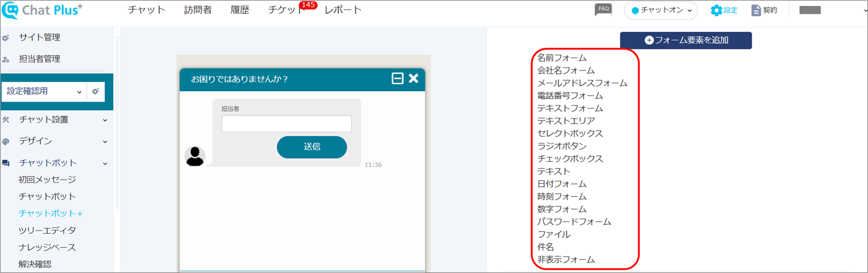Click the チャットボット speech icon in sidebar
The height and width of the screenshot is (273, 868).
pos(6,163)
